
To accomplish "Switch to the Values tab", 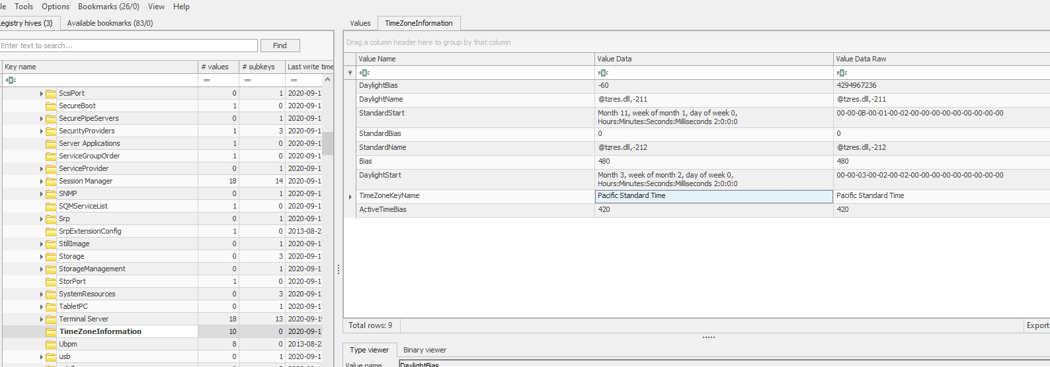I will pos(360,23).
